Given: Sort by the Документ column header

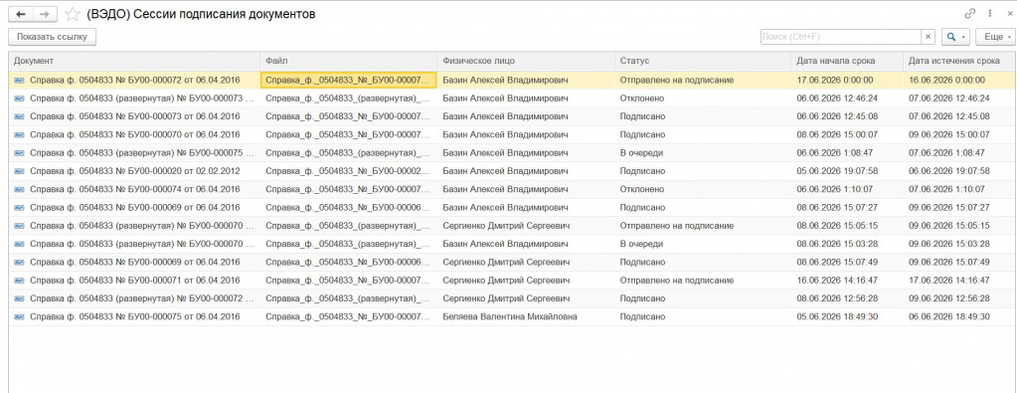Looking at the screenshot, I should [x=134, y=61].
